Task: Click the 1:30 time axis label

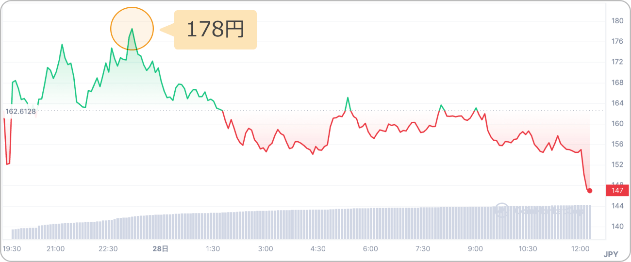Action: click(213, 249)
